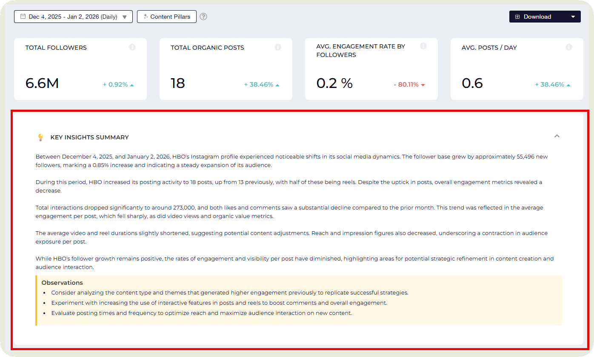Collapse the Key Insights Summary panel
Viewport: 594px width, 357px height.
(x=557, y=136)
